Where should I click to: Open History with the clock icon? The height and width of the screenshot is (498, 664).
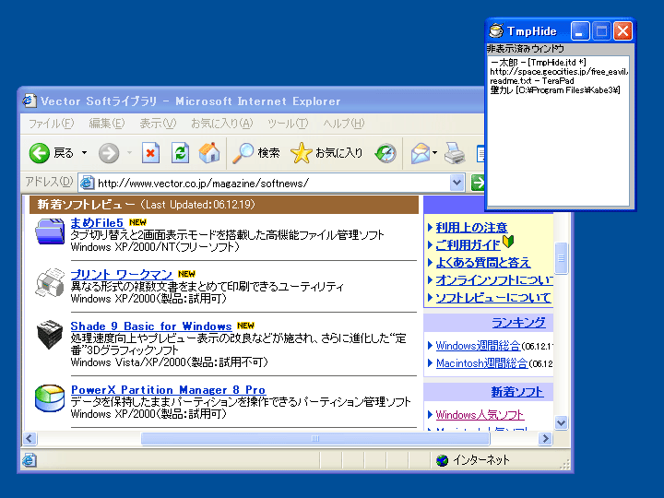click(385, 153)
